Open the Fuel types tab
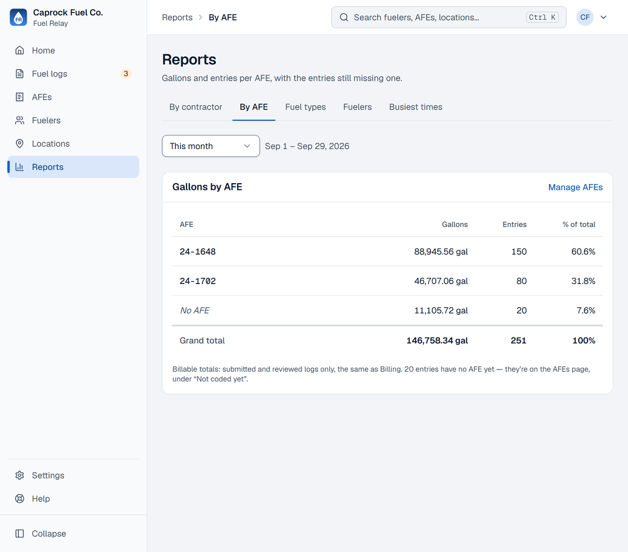 [x=306, y=107]
